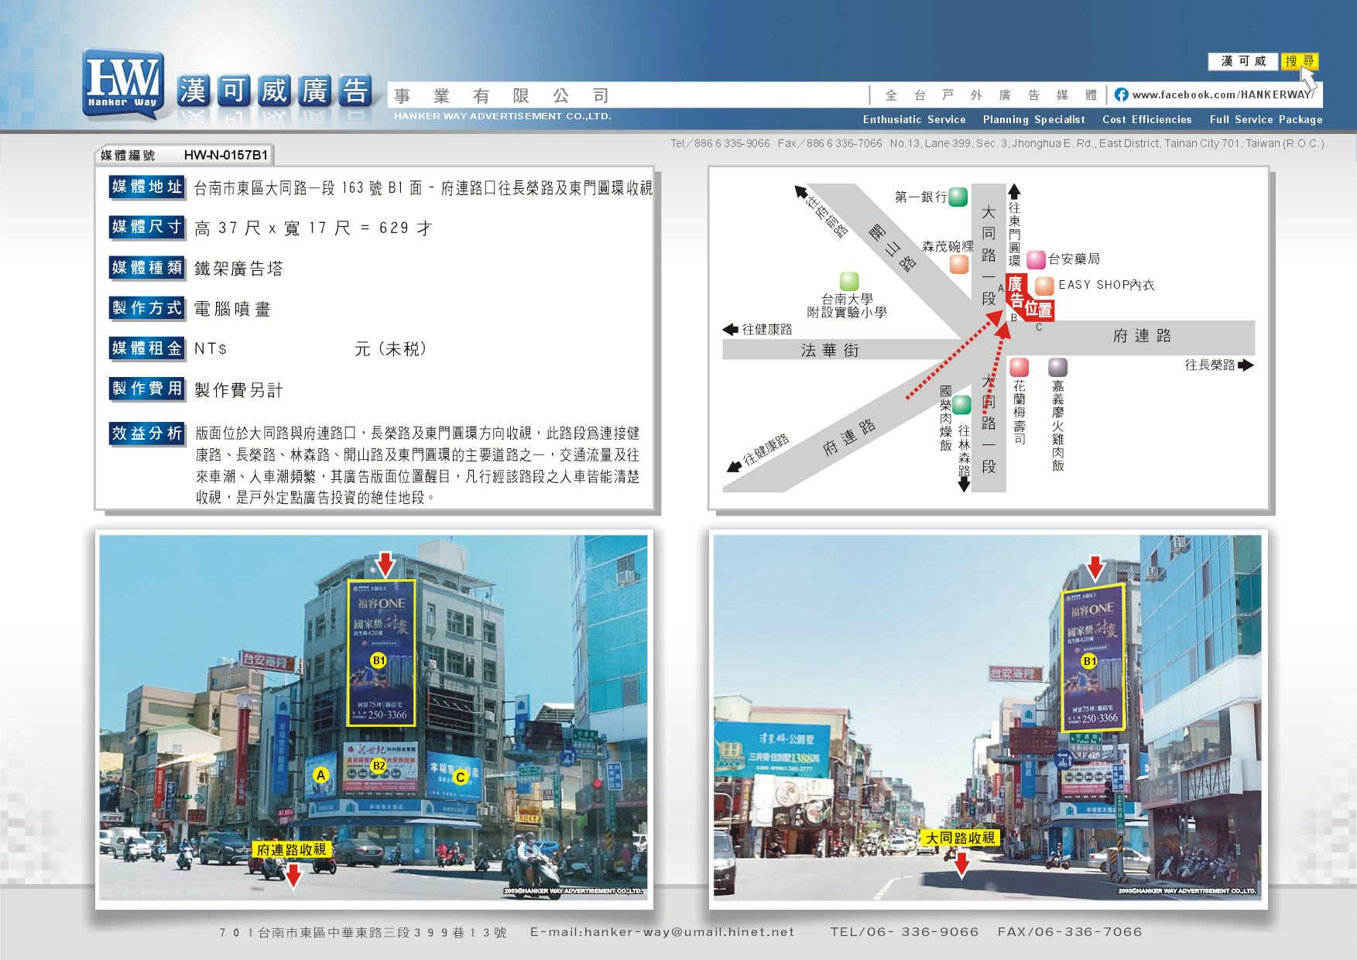This screenshot has height=960, width=1357.
Task: Click the upward 往東門圓環 arrow
Action: [x=1014, y=190]
